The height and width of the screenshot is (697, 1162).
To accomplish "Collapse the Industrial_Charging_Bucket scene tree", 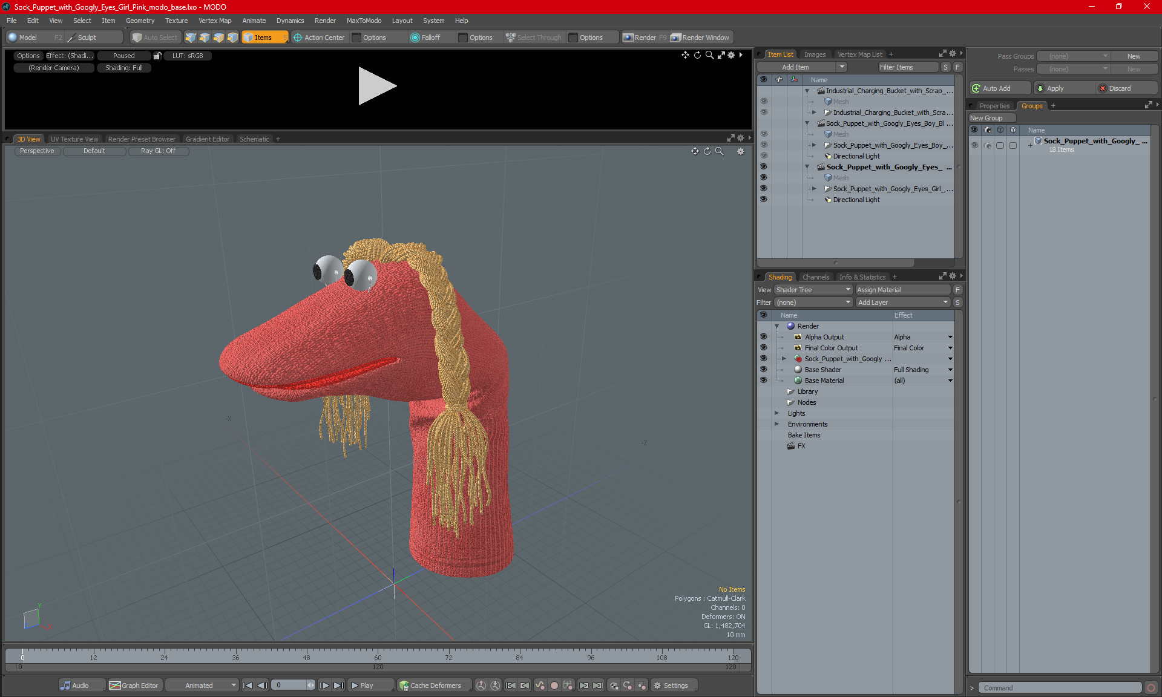I will (807, 91).
